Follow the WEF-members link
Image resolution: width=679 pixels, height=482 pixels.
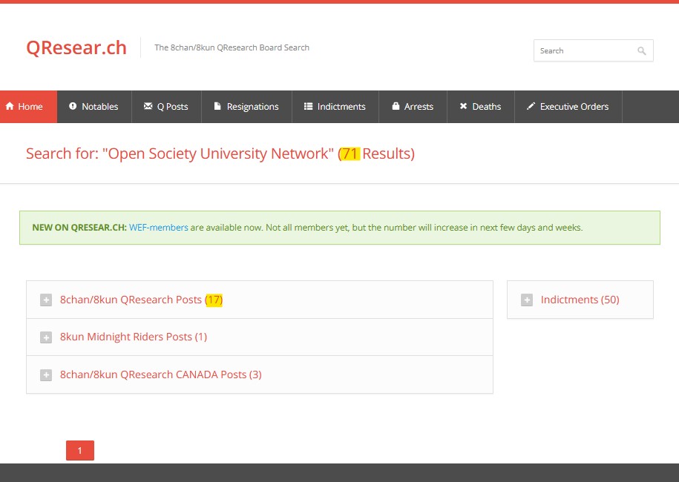click(159, 228)
